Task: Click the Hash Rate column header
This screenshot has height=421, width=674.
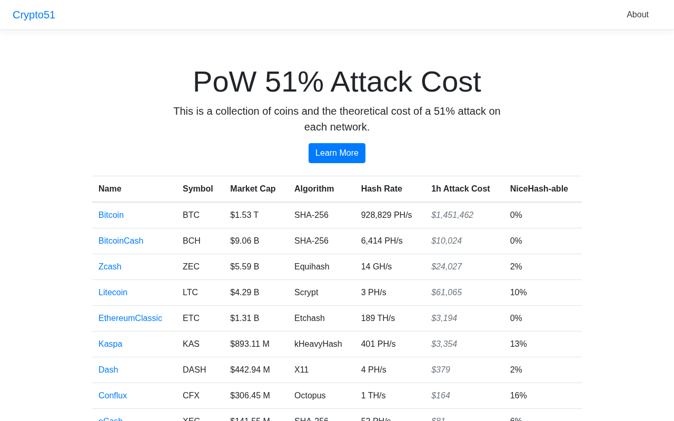Action: tap(382, 189)
